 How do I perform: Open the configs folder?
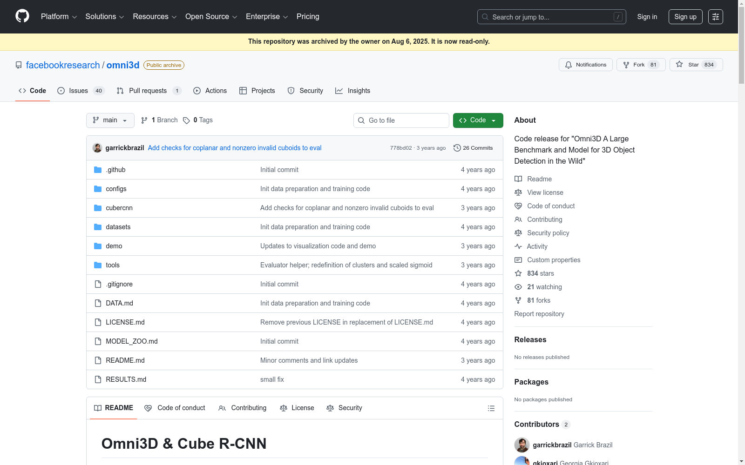pyautogui.click(x=116, y=189)
